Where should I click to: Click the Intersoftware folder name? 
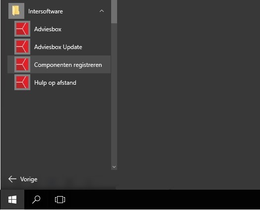tap(46, 11)
